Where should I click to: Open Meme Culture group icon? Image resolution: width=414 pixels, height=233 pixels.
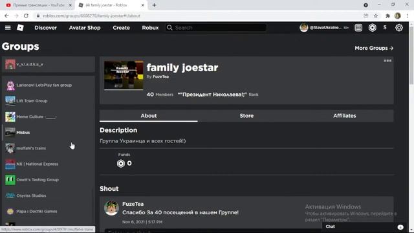click(x=10, y=116)
